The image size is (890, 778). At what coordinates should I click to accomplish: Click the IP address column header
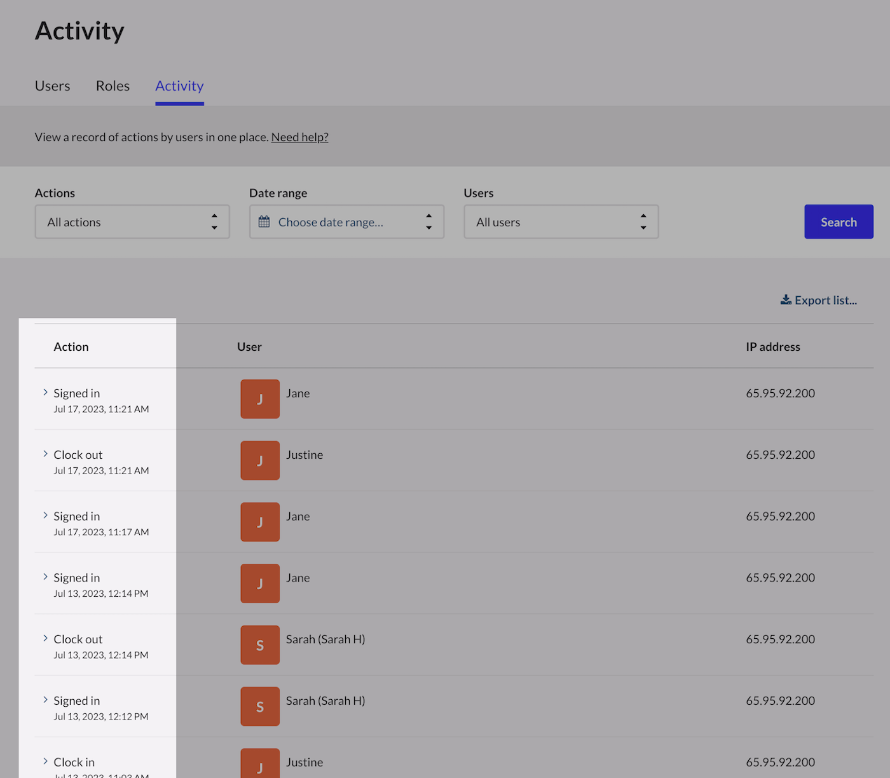[x=773, y=347]
